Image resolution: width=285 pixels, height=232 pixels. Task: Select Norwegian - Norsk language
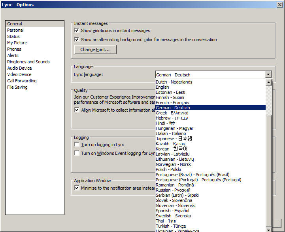210,164
